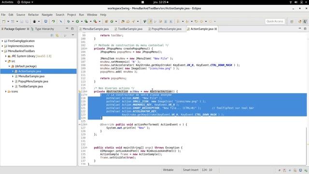Click the New Java Class icon
The width and height of the screenshot is (309, 174).
click(x=112, y=21)
